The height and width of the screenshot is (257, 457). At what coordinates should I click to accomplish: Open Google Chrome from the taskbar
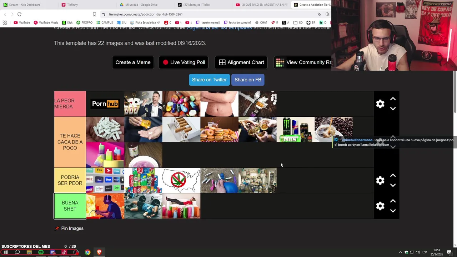click(87, 252)
